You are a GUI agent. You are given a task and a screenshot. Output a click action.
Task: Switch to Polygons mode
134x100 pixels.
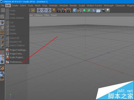(2, 46)
